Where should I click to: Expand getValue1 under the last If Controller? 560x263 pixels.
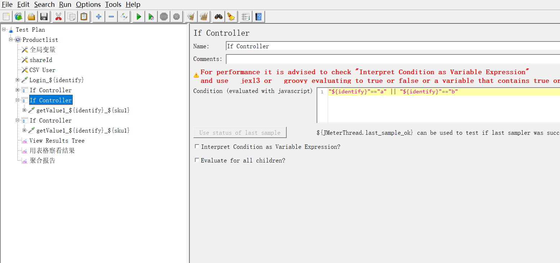[x=24, y=130]
